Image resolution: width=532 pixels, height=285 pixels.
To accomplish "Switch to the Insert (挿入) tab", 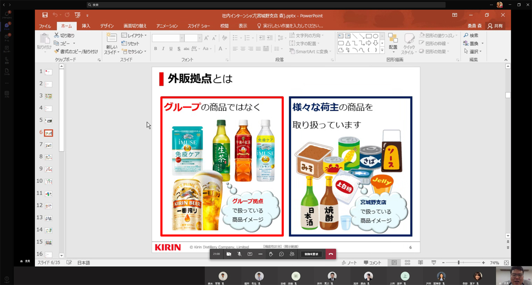I will tap(86, 26).
